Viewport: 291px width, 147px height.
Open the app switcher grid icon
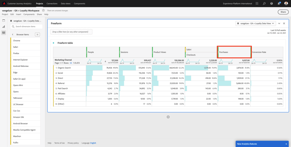point(257,3)
